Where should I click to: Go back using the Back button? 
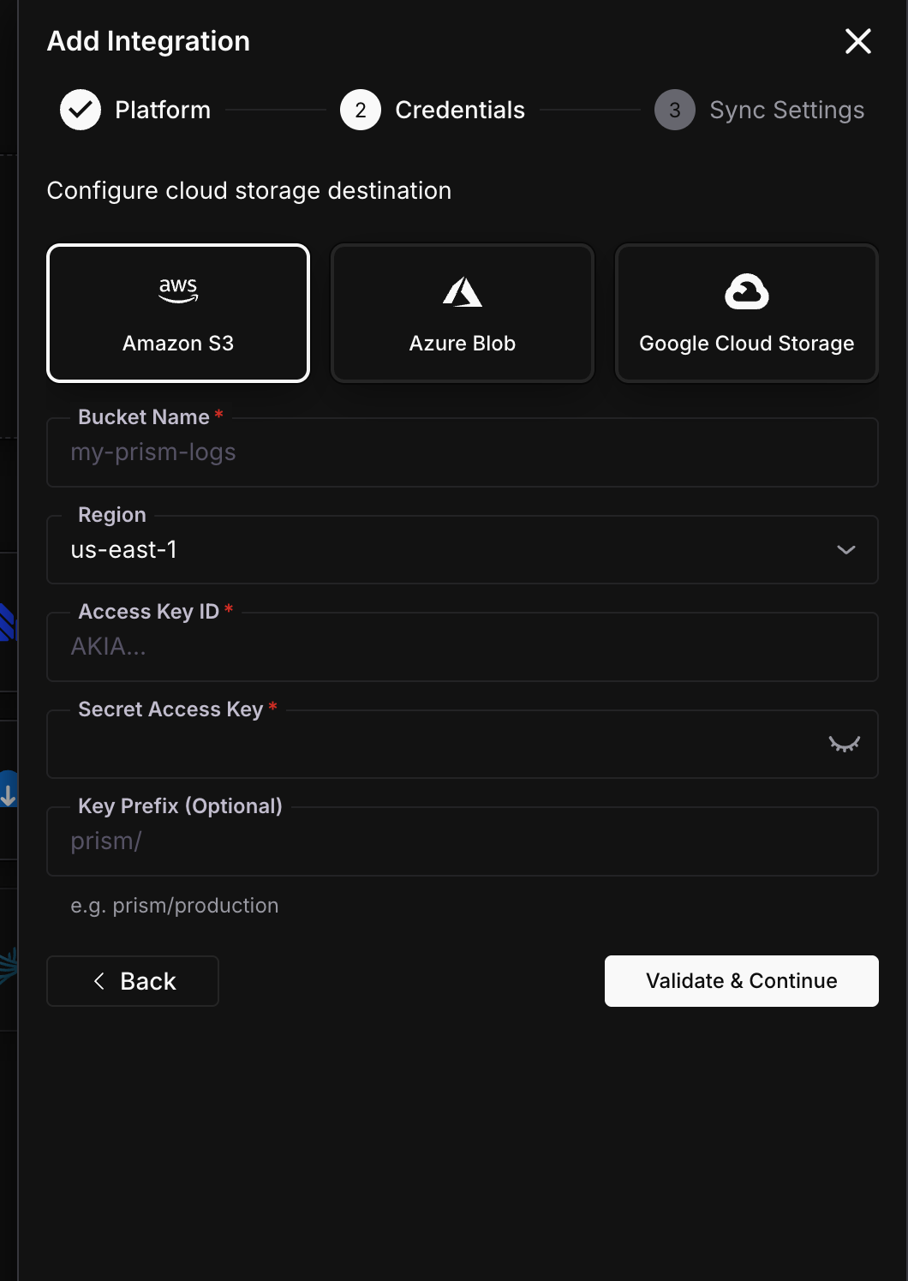pos(132,981)
